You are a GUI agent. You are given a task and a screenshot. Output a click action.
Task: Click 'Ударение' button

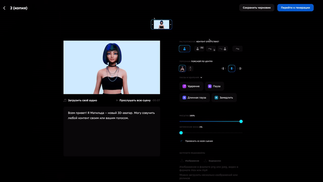pyautogui.click(x=191, y=86)
